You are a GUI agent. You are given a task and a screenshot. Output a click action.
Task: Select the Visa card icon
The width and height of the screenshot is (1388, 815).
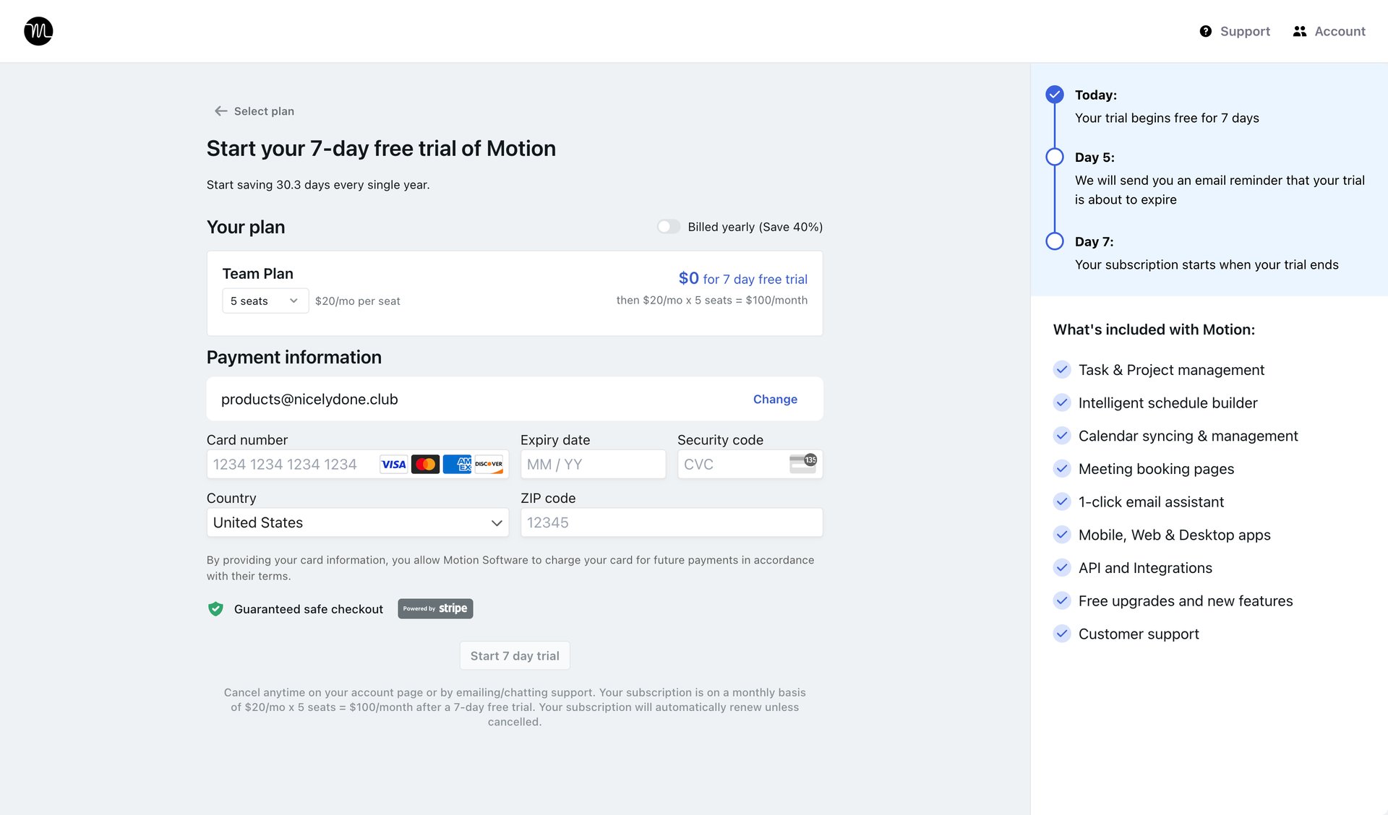pyautogui.click(x=393, y=464)
